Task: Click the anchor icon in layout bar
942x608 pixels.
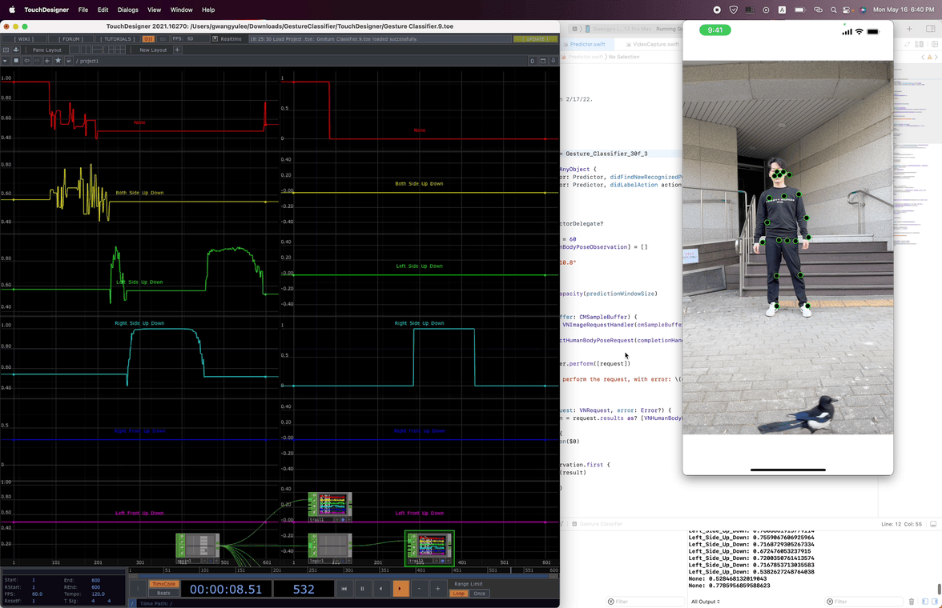Action: 16,50
